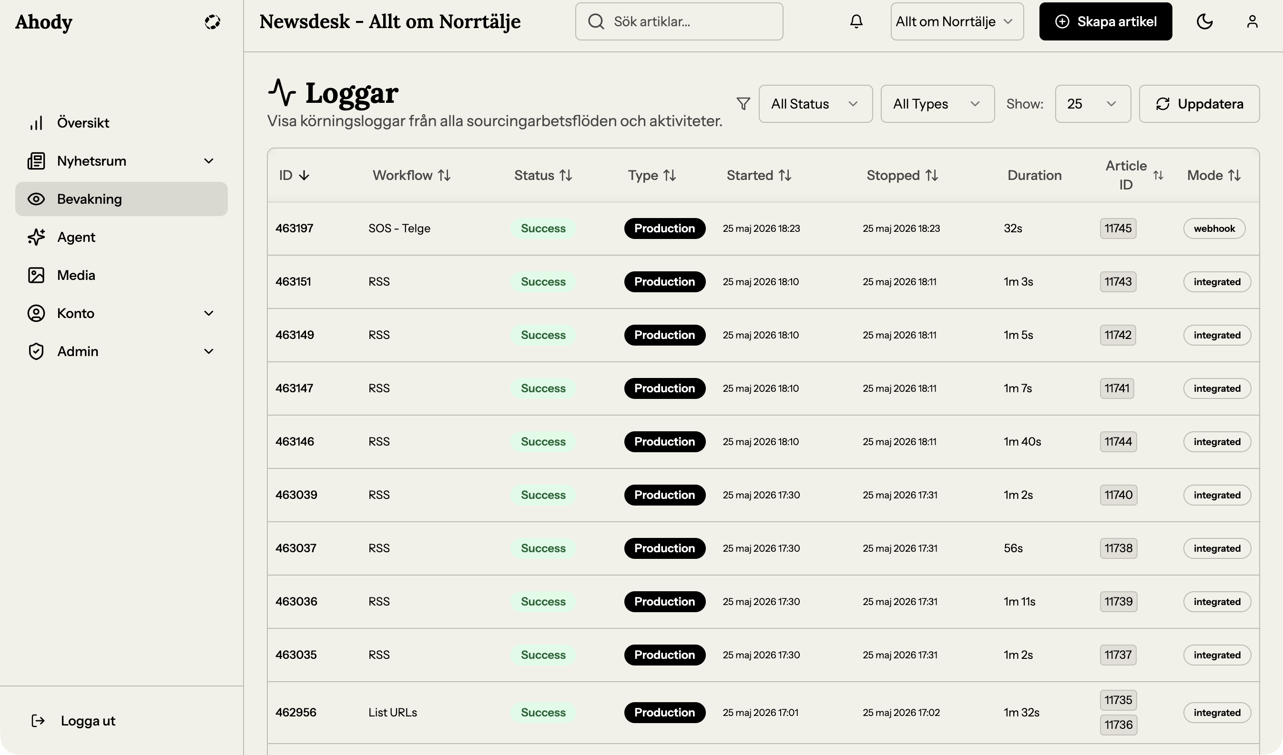Viewport: 1283px width, 755px height.
Task: Open Allt om Norrtälje site selector
Action: point(957,21)
